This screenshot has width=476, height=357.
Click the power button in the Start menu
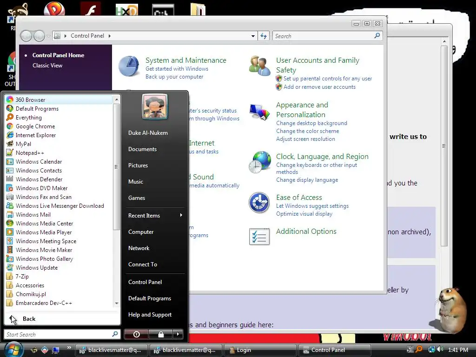click(136, 334)
